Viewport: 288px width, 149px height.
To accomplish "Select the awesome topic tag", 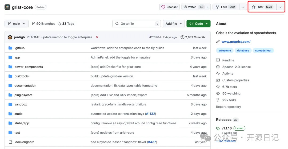I will [x=225, y=51].
